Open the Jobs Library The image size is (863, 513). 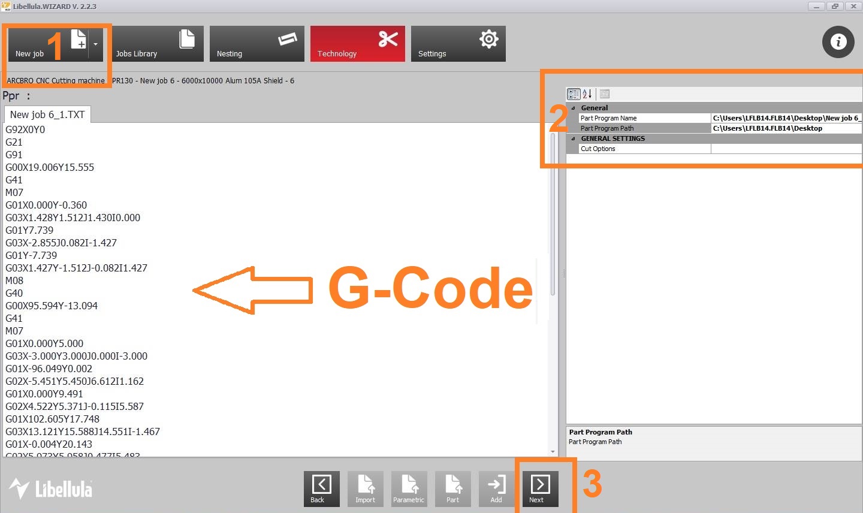click(156, 44)
